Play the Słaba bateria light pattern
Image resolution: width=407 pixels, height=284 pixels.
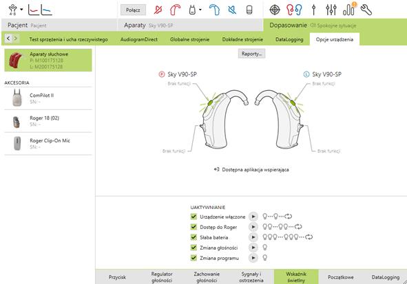click(x=253, y=237)
